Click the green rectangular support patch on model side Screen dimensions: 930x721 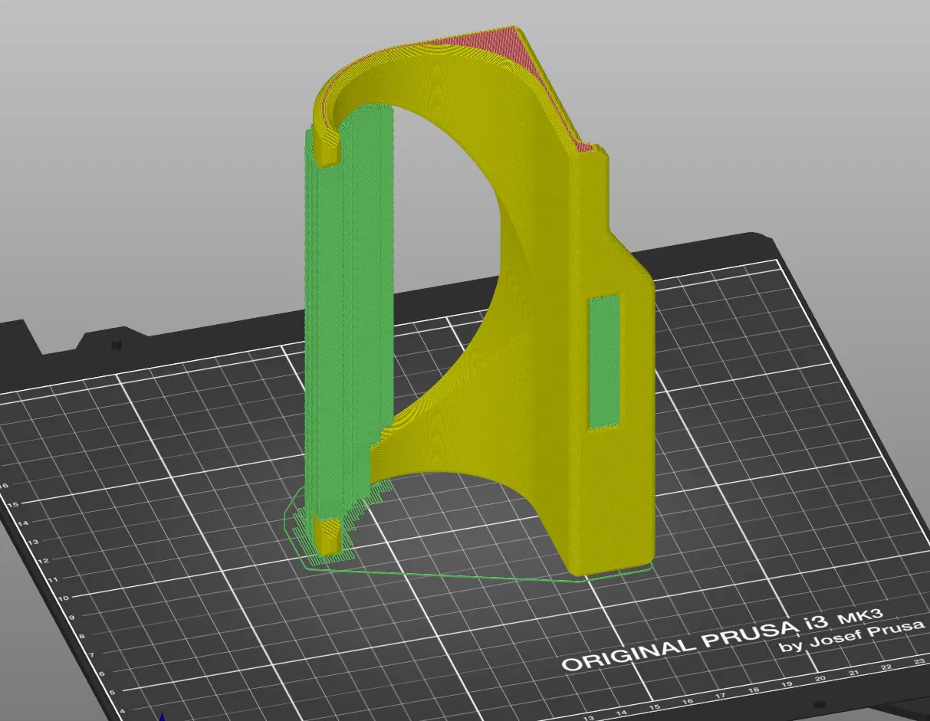click(x=605, y=360)
